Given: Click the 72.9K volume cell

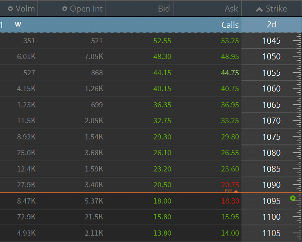Looking at the screenshot, I should coord(26,217).
